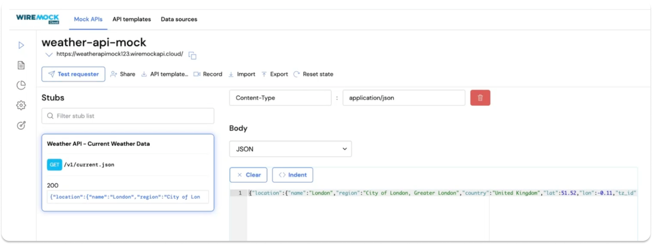652x244 pixels.
Task: Click inside the JSON body editor line 1
Action: (x=442, y=193)
